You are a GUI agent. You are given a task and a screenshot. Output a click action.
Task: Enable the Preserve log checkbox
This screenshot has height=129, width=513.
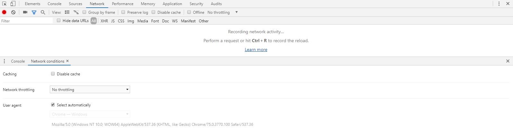click(123, 12)
